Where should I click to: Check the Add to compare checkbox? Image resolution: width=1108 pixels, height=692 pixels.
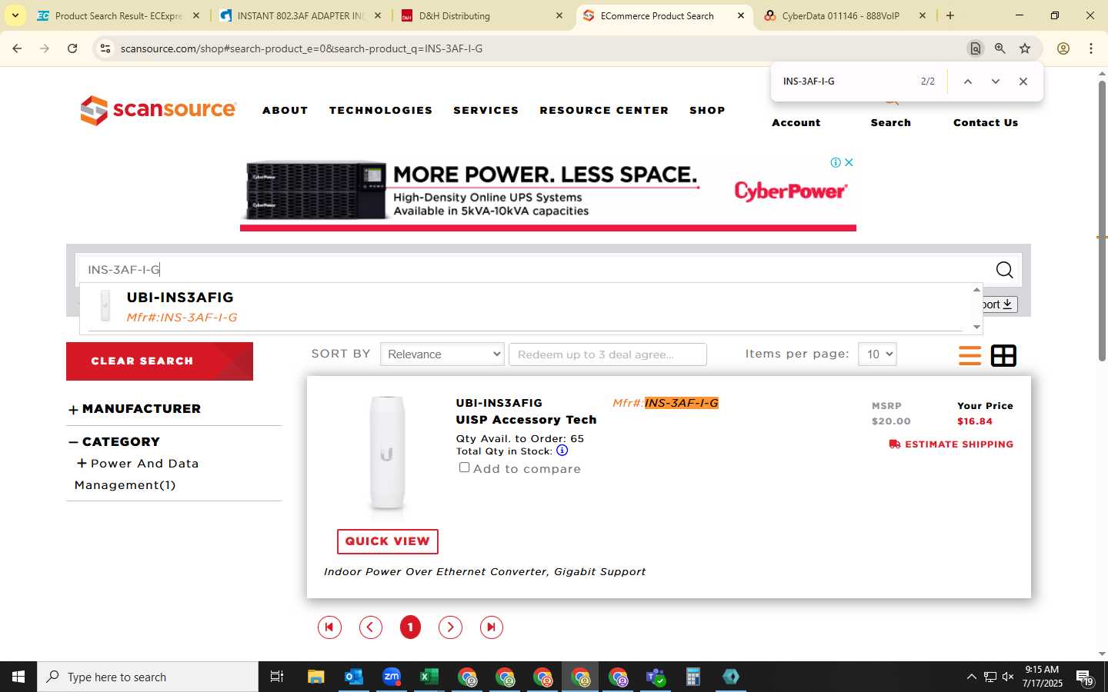pyautogui.click(x=464, y=467)
